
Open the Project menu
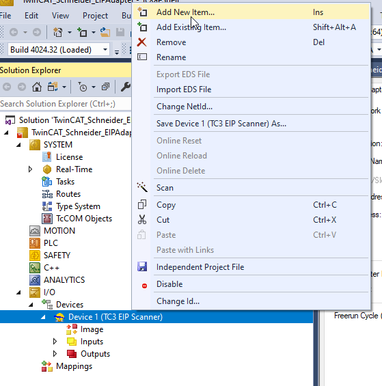pos(95,16)
